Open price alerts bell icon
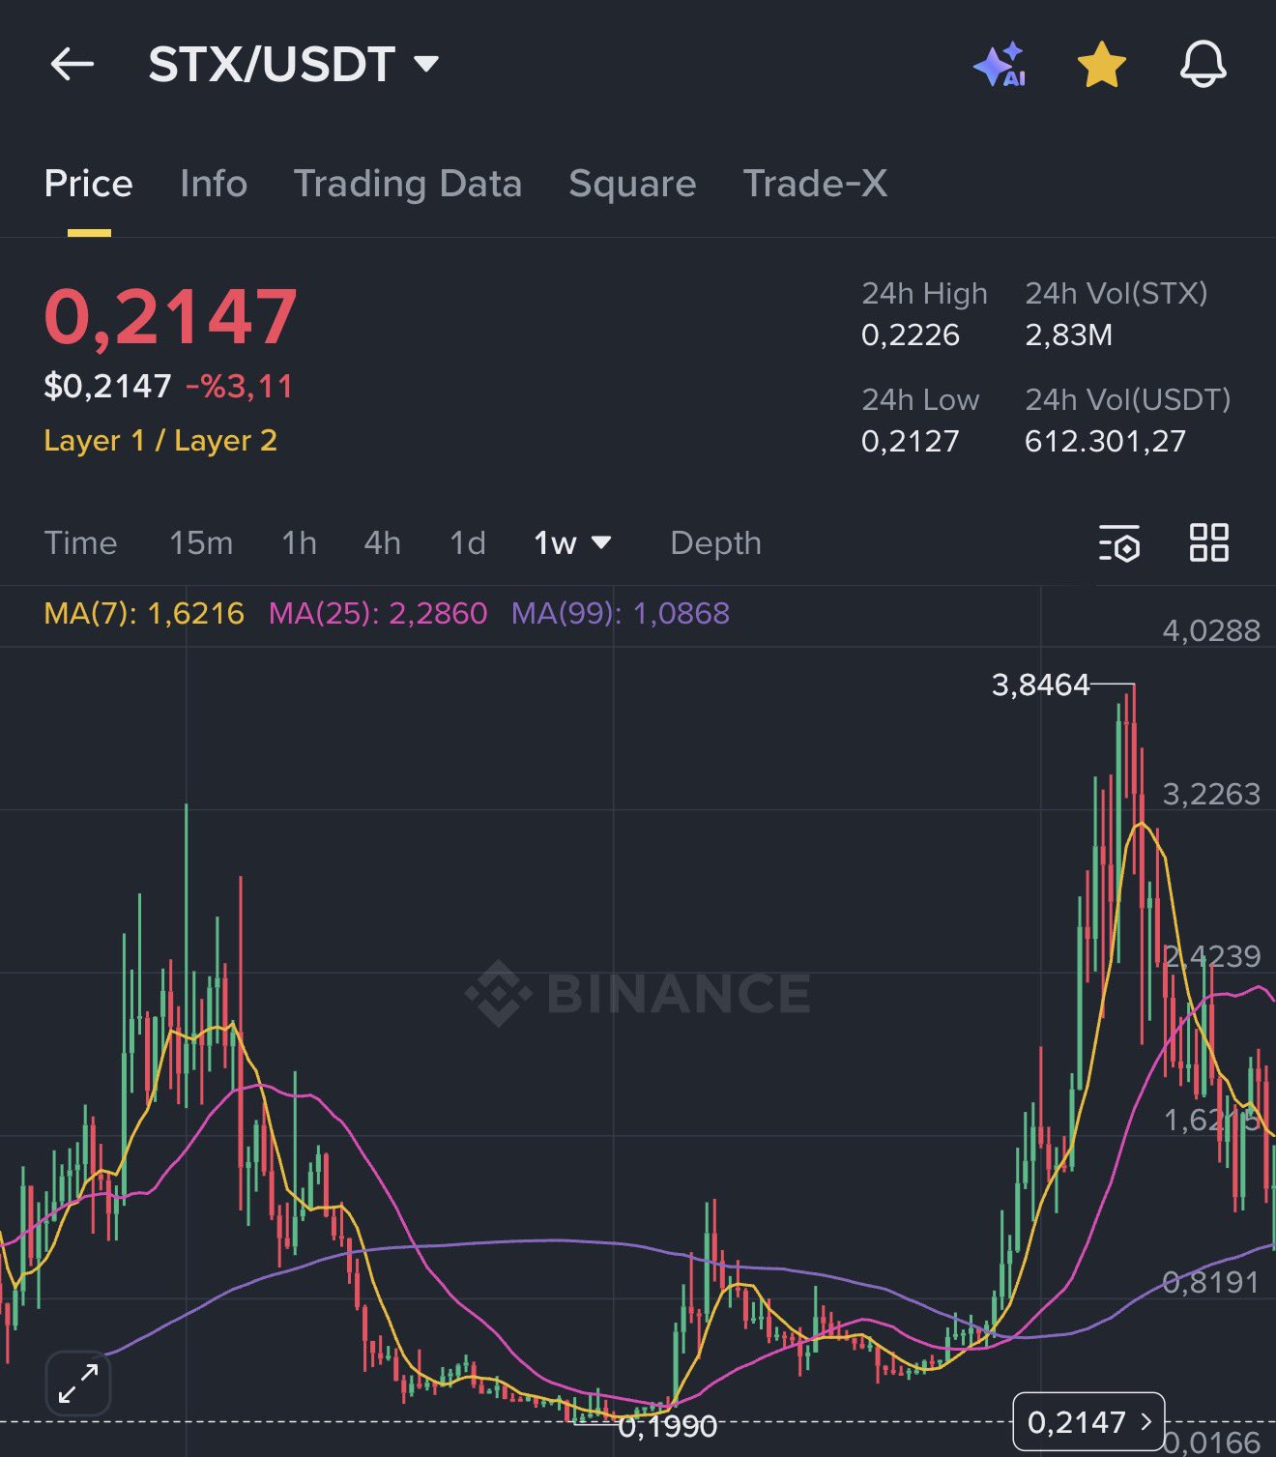Image resolution: width=1276 pixels, height=1457 pixels. 1203,65
